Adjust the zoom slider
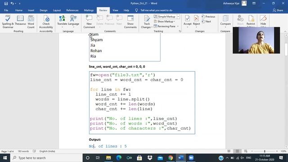Viewport: 288px width, 162px height. pyautogui.click(x=265, y=151)
